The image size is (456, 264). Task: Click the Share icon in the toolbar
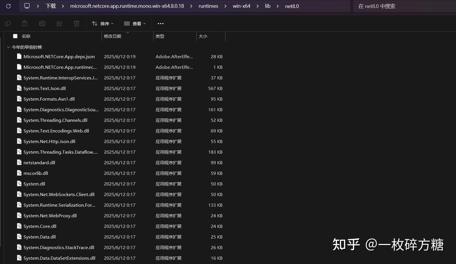click(x=59, y=23)
